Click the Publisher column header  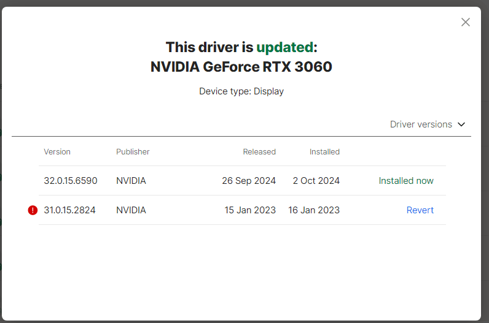click(x=133, y=152)
